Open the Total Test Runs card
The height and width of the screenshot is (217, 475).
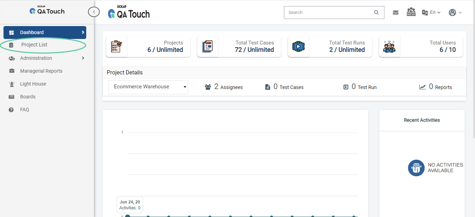pyautogui.click(x=330, y=46)
